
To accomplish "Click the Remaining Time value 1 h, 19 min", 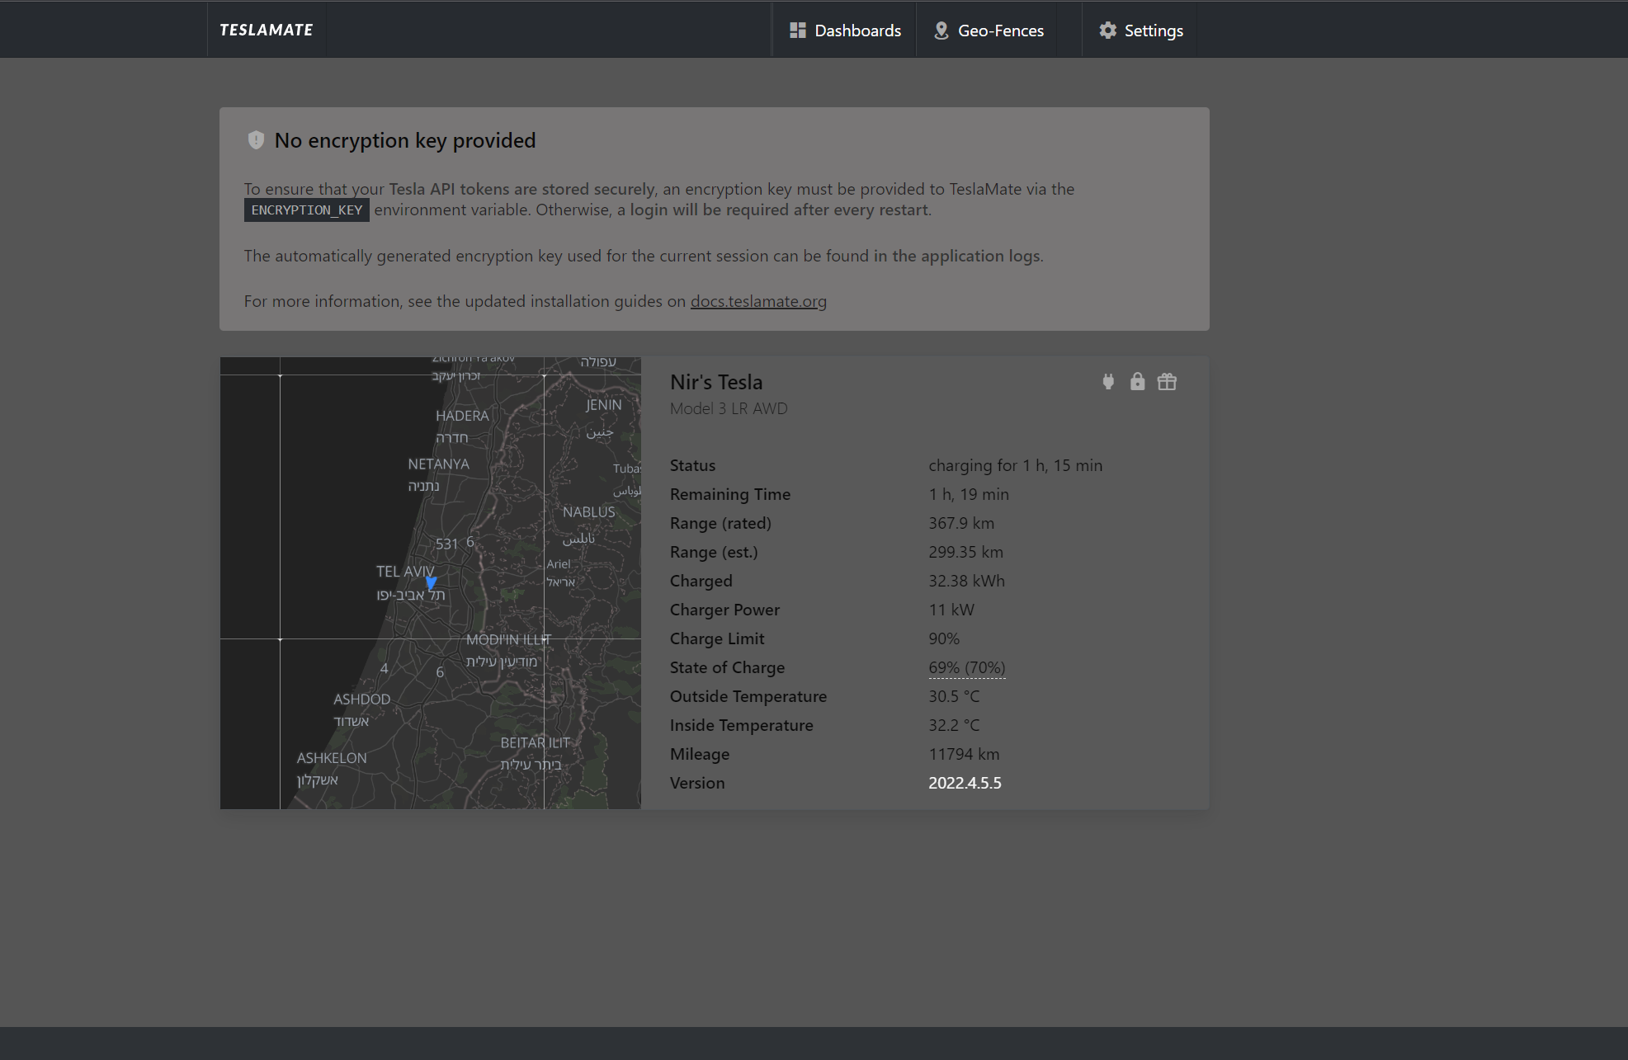I will pos(969,494).
